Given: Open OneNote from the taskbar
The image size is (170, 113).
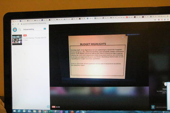Looking at the screenshot, I should (x=61, y=112).
